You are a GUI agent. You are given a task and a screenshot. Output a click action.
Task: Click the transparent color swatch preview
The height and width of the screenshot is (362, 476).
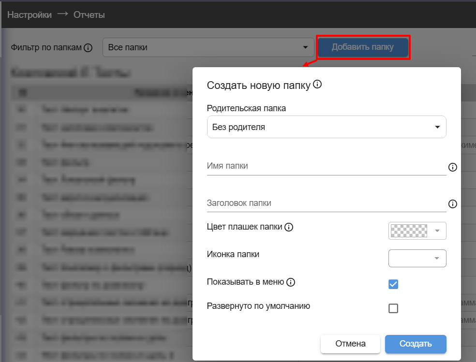409,231
